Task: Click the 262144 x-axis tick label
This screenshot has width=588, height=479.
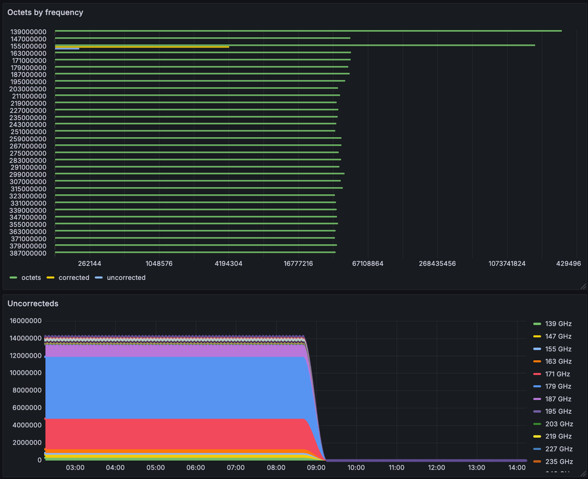Action: [x=89, y=264]
